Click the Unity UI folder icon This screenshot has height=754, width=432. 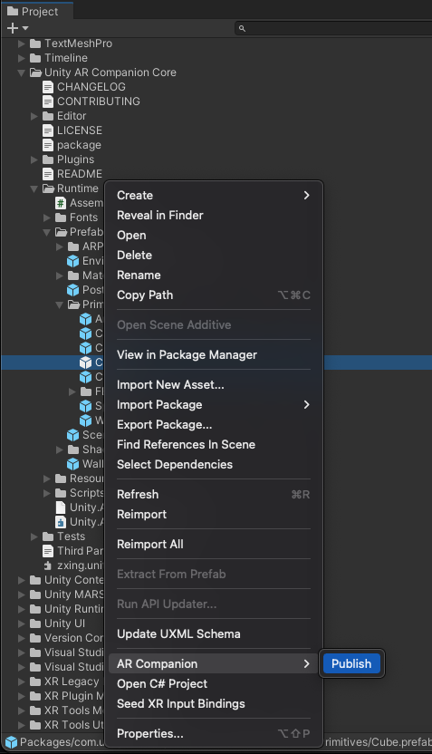pyautogui.click(x=35, y=623)
